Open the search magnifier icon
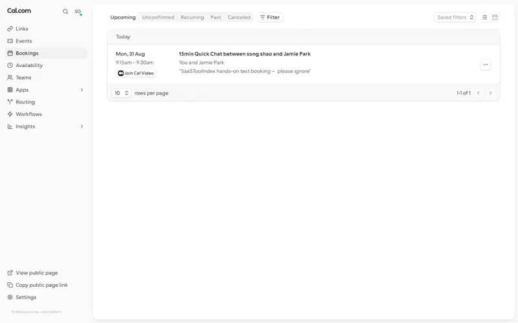This screenshot has height=323, width=518. [65, 12]
